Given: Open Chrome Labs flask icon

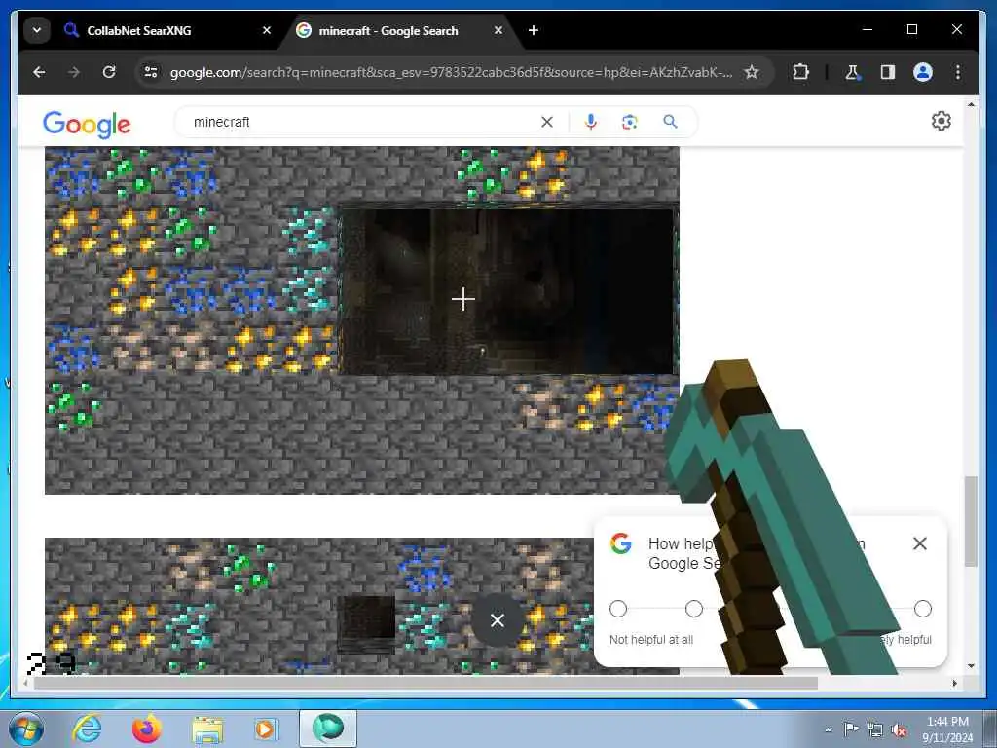Looking at the screenshot, I should point(852,72).
